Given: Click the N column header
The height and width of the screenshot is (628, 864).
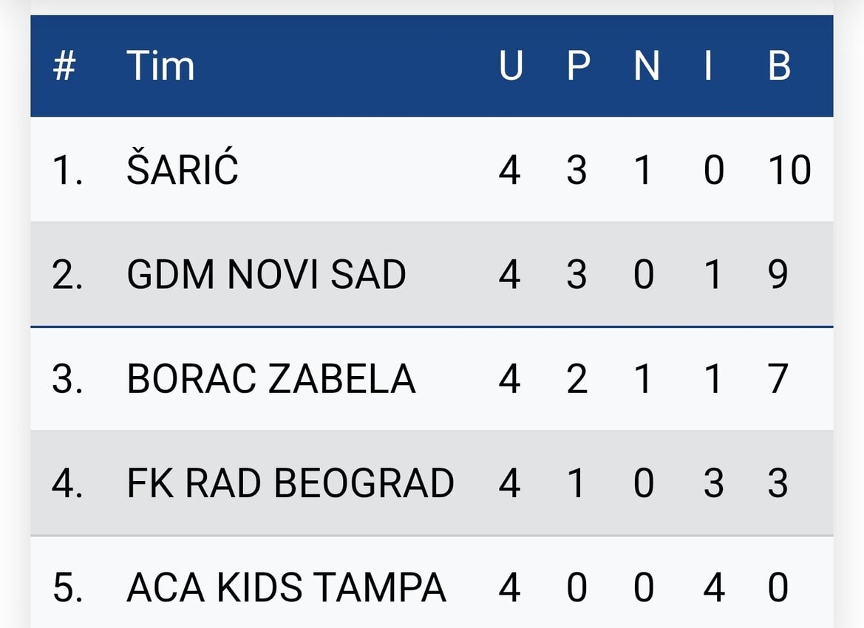Looking at the screenshot, I should pyautogui.click(x=646, y=66).
